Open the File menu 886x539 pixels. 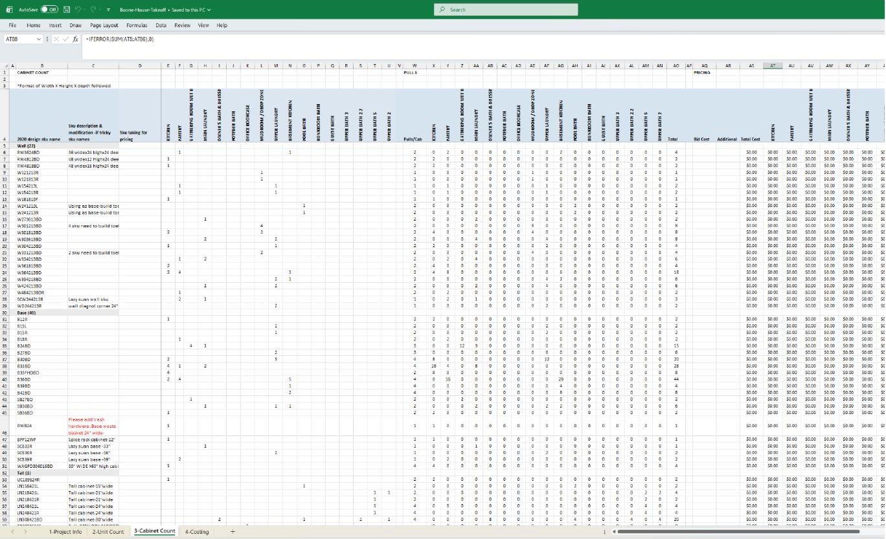12,25
